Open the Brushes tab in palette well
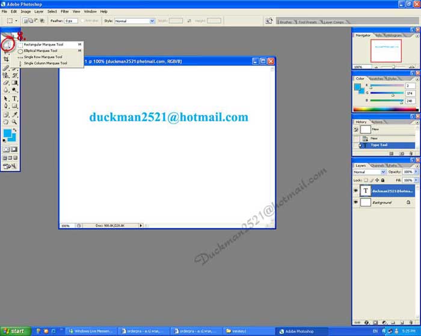Screen dimensions: 421x336 [286, 22]
